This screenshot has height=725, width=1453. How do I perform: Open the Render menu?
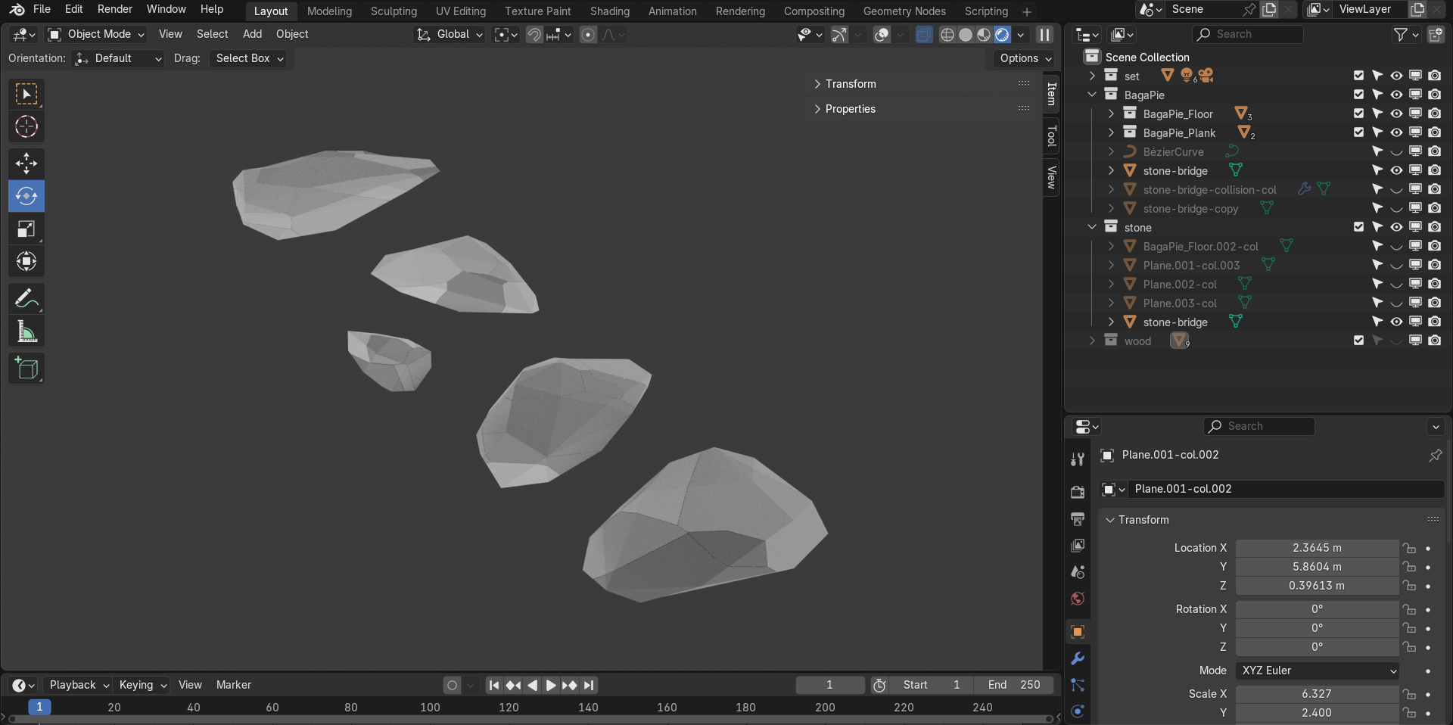pyautogui.click(x=114, y=9)
